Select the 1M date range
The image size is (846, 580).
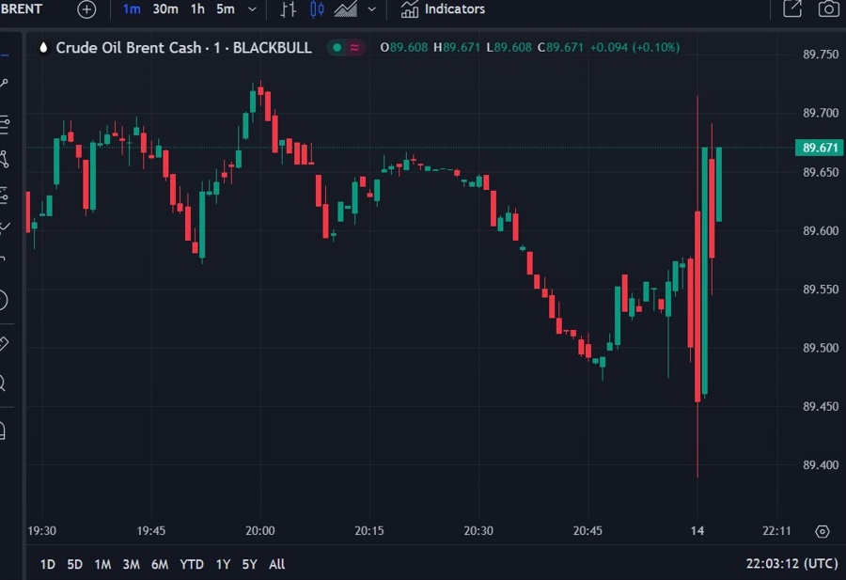pyautogui.click(x=102, y=564)
